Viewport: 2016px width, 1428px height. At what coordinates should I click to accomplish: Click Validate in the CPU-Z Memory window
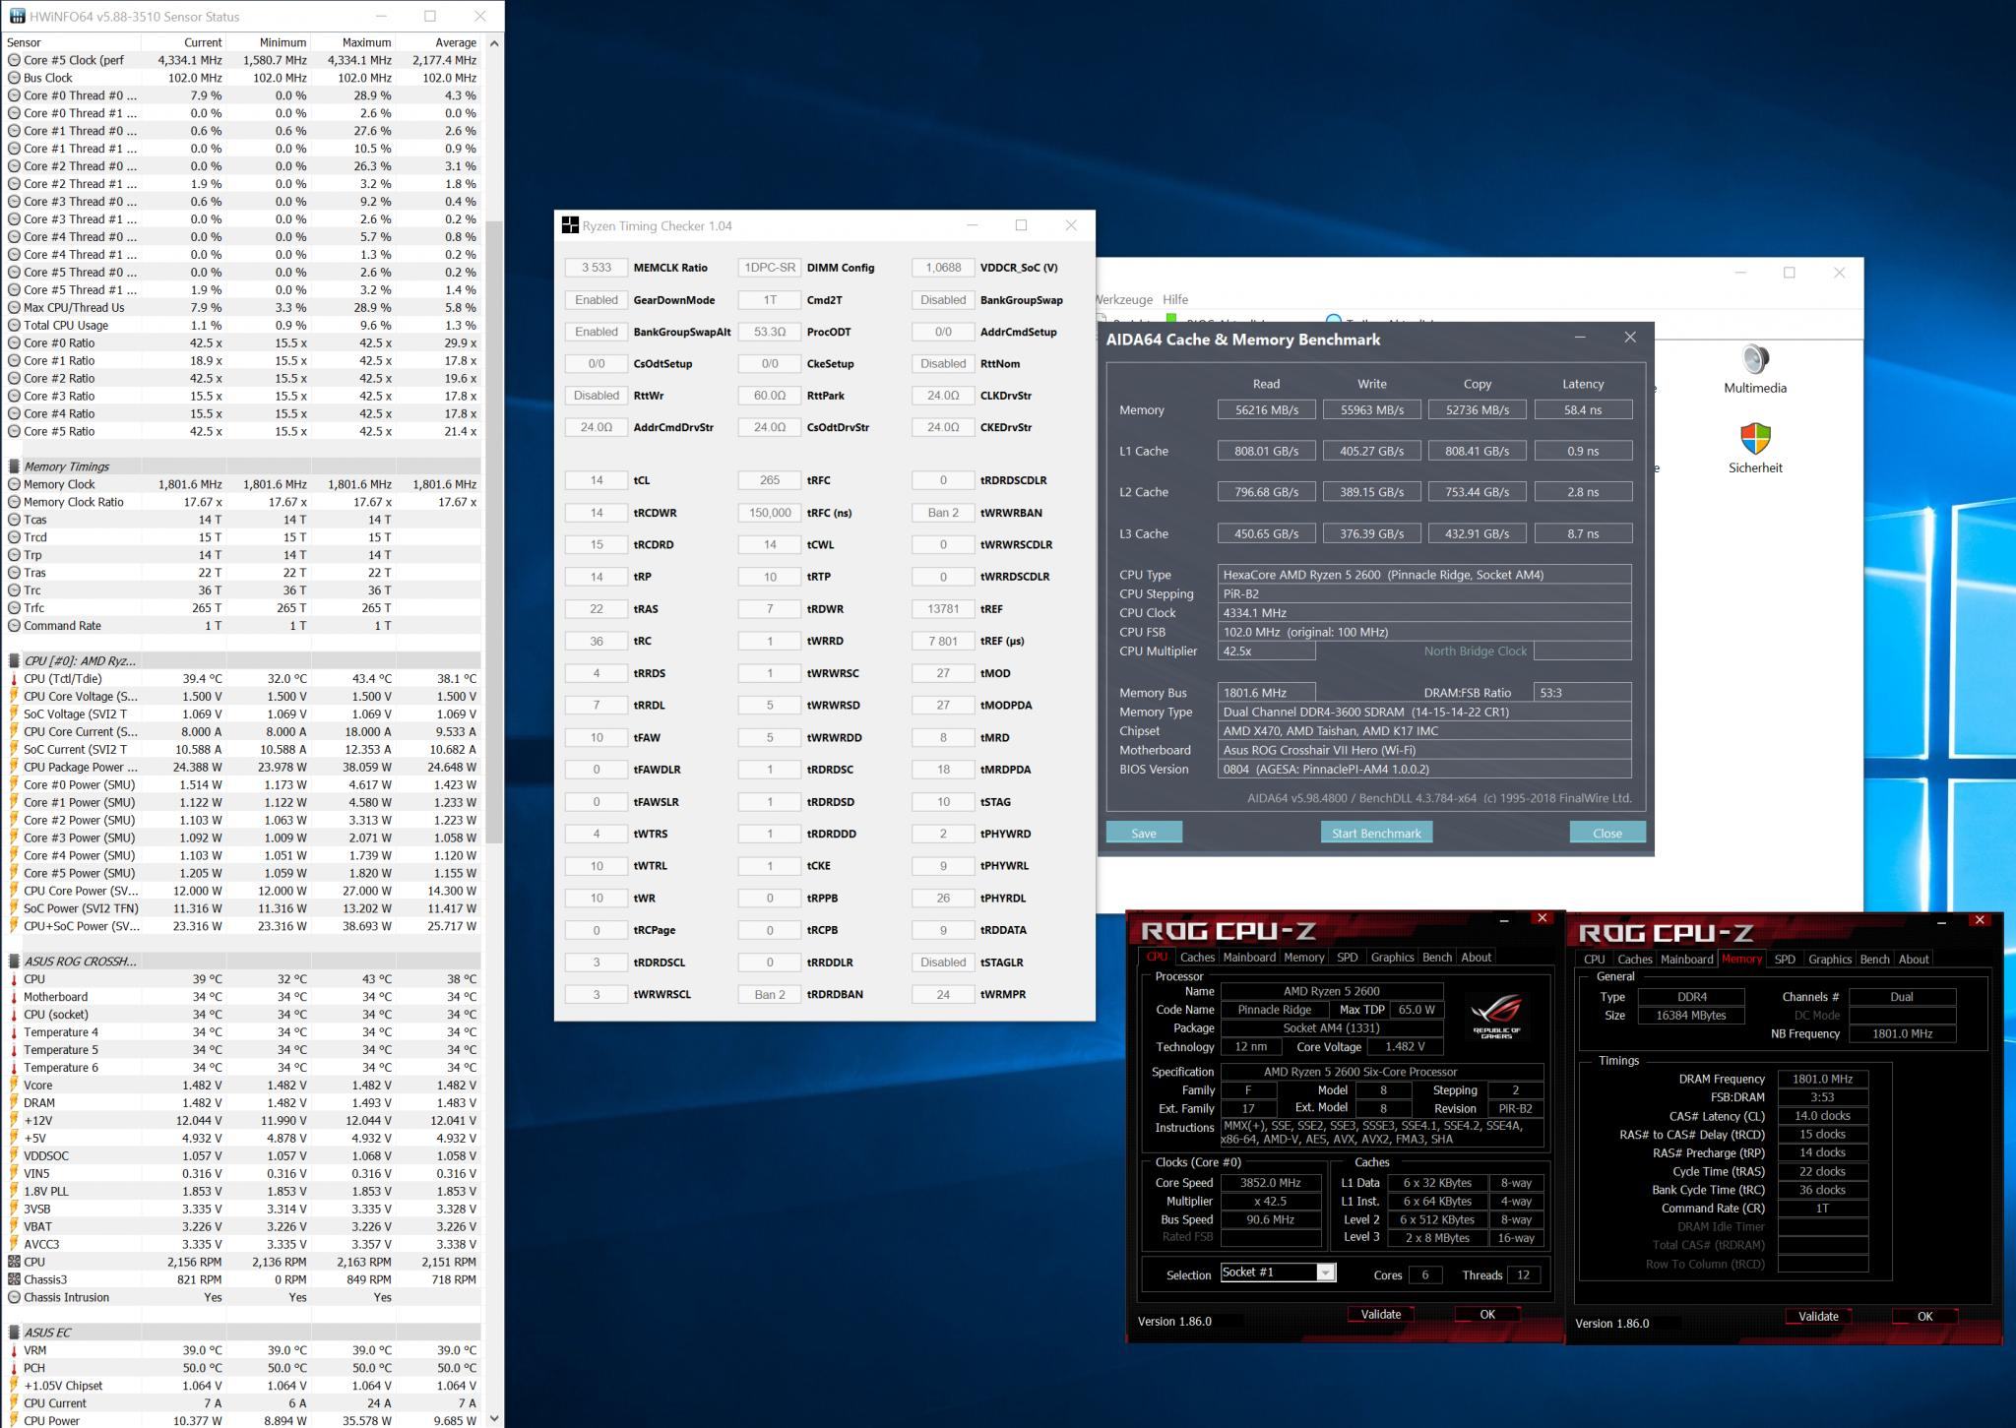click(x=1817, y=1316)
